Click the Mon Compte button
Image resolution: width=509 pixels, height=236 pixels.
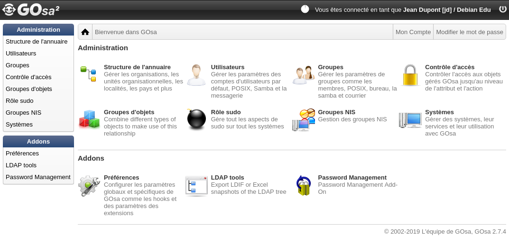point(413,32)
